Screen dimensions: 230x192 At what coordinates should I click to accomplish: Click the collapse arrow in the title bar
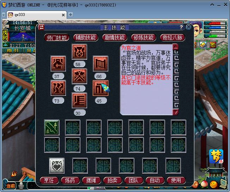coord(212,5)
